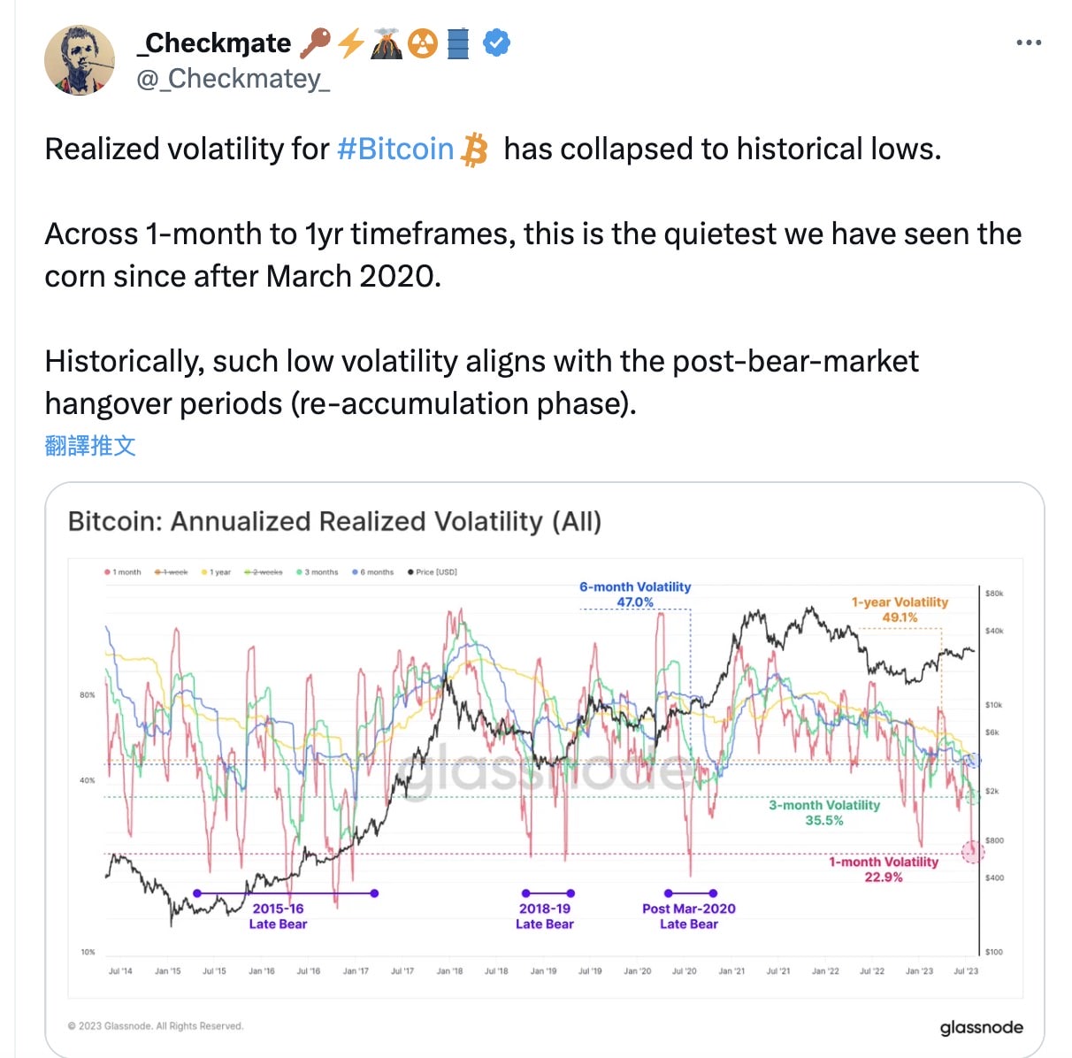Click the lightning bolt emoji in name
Viewport: 1072px width, 1058px height.
pyautogui.click(x=351, y=42)
